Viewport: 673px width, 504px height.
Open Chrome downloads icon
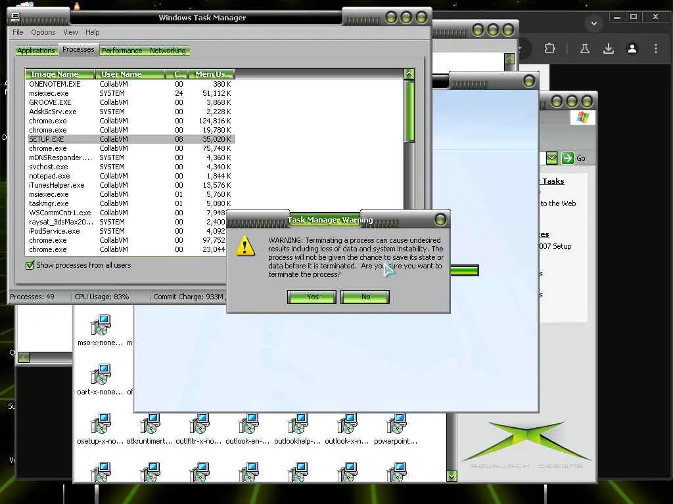click(x=608, y=49)
